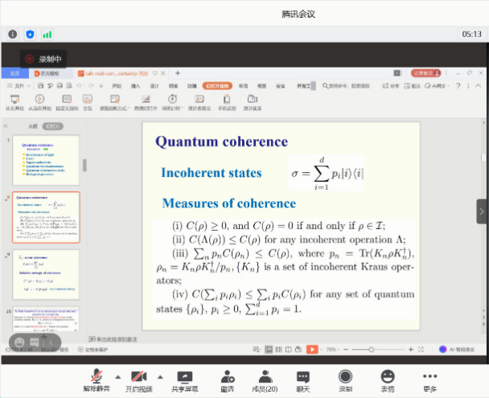Click the 录制中 recording indicator
The width and height of the screenshot is (489, 398).
pyautogui.click(x=44, y=59)
